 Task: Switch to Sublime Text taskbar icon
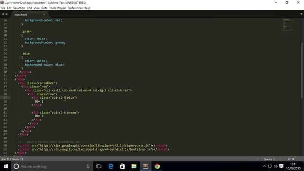point(146,166)
